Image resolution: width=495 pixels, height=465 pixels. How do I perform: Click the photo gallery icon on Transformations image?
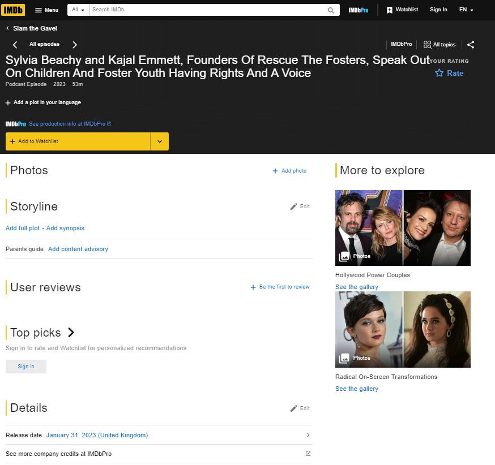[x=344, y=359]
